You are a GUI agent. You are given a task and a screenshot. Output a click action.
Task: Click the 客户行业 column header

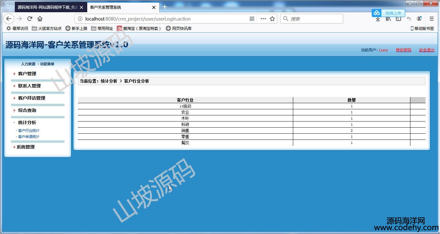[185, 100]
